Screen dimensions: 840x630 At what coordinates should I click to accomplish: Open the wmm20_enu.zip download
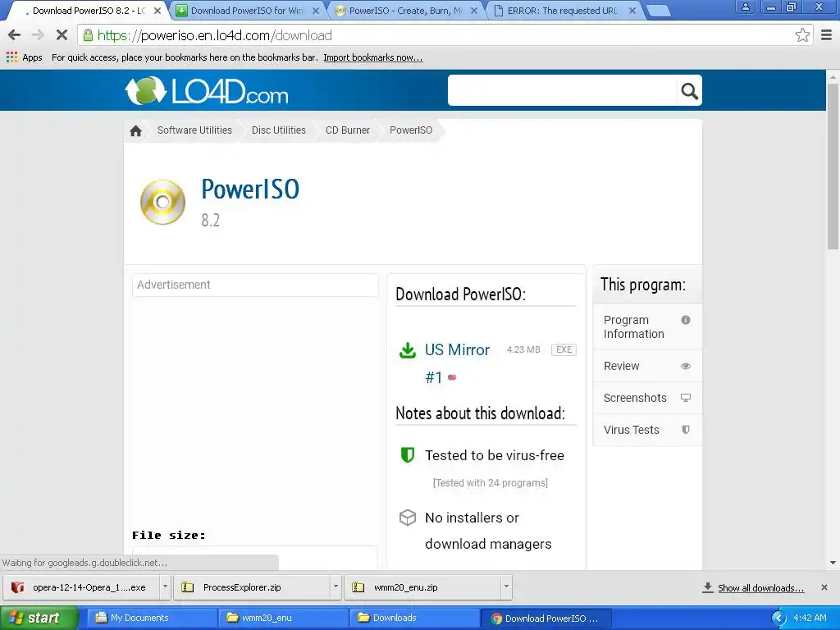click(423, 587)
